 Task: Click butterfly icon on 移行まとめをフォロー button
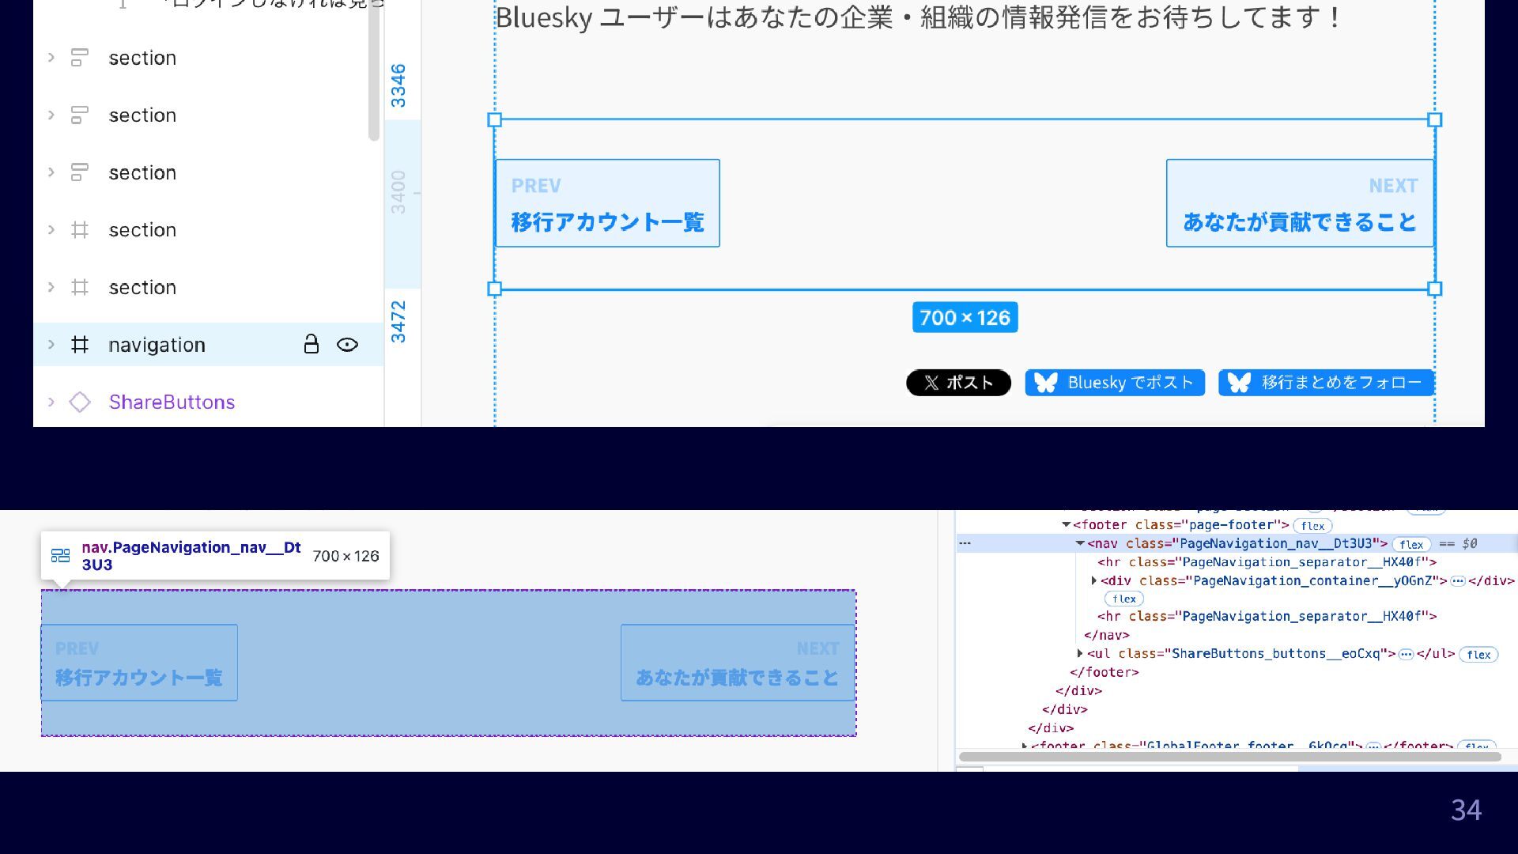pyautogui.click(x=1239, y=383)
